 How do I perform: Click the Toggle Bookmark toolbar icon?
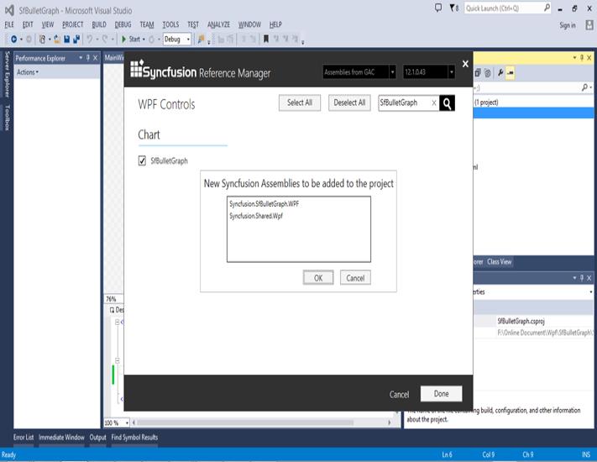[x=266, y=39]
